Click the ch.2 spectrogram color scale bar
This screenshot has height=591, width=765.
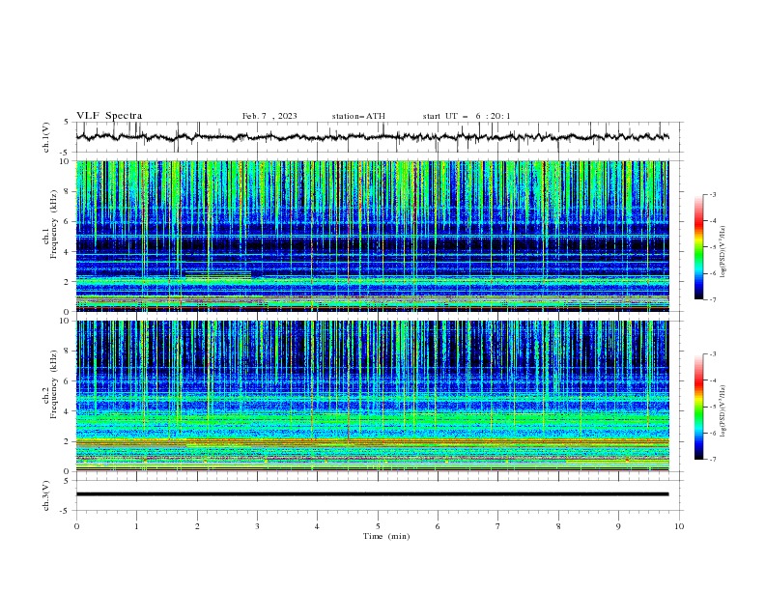tap(698, 407)
